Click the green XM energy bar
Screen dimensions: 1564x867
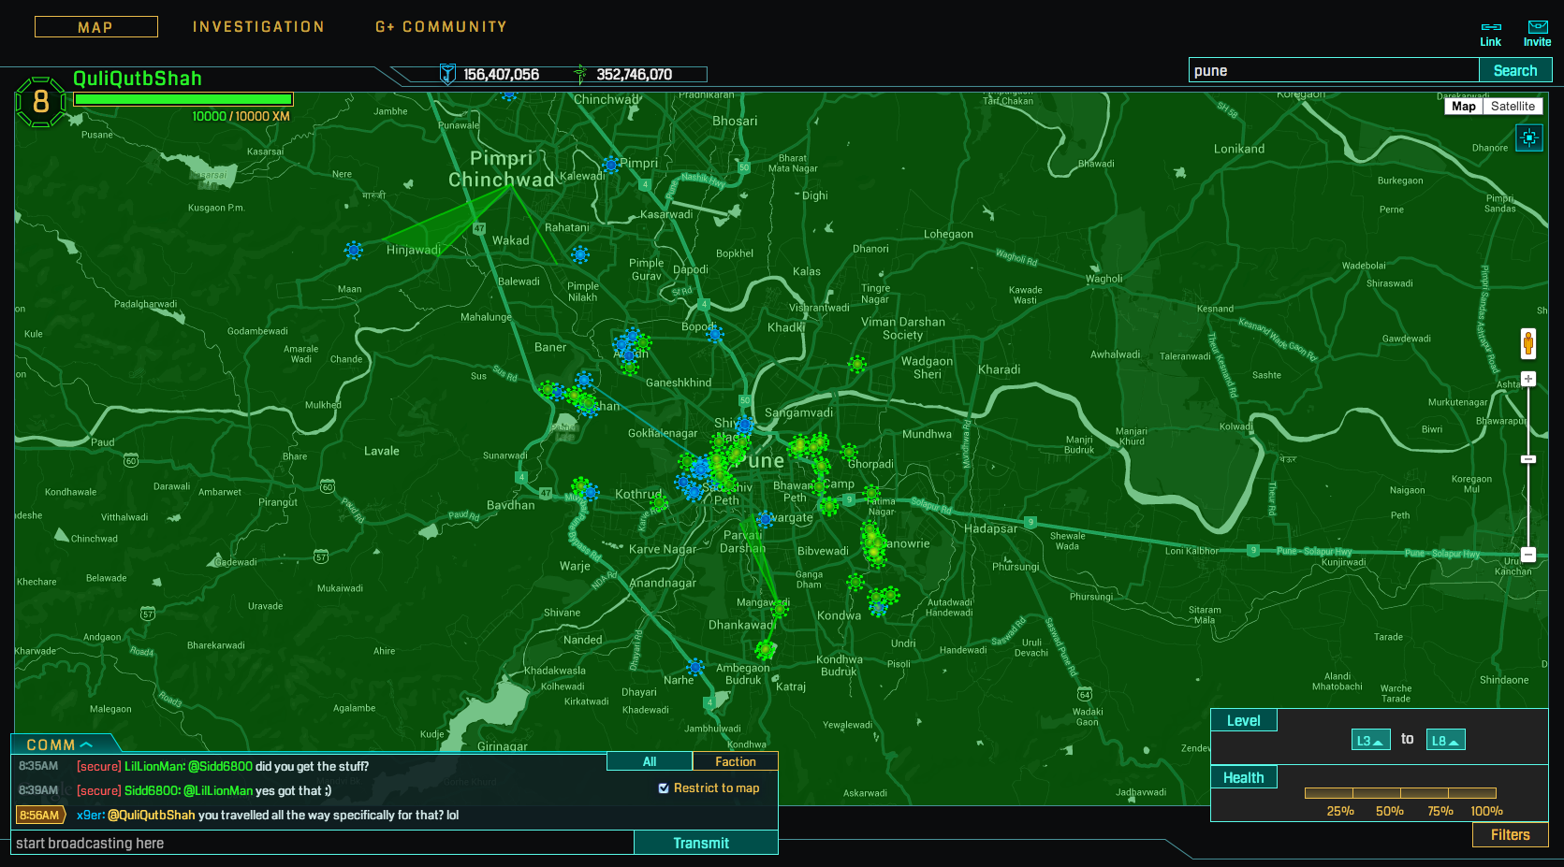[x=183, y=99]
